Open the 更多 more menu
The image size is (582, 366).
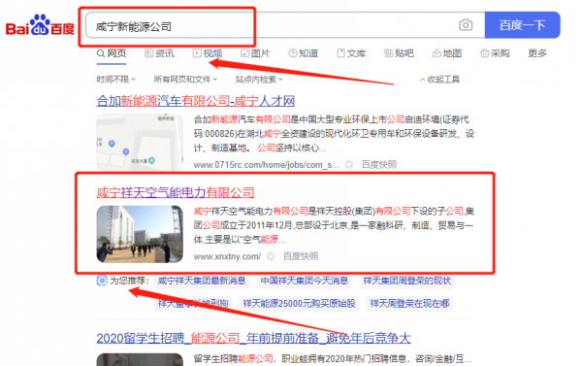pos(537,53)
